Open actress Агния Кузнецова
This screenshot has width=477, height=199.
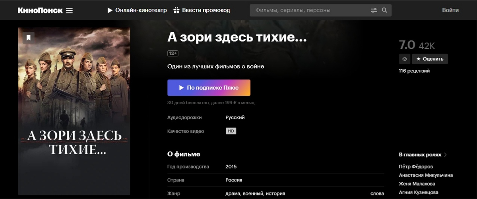[x=419, y=193]
